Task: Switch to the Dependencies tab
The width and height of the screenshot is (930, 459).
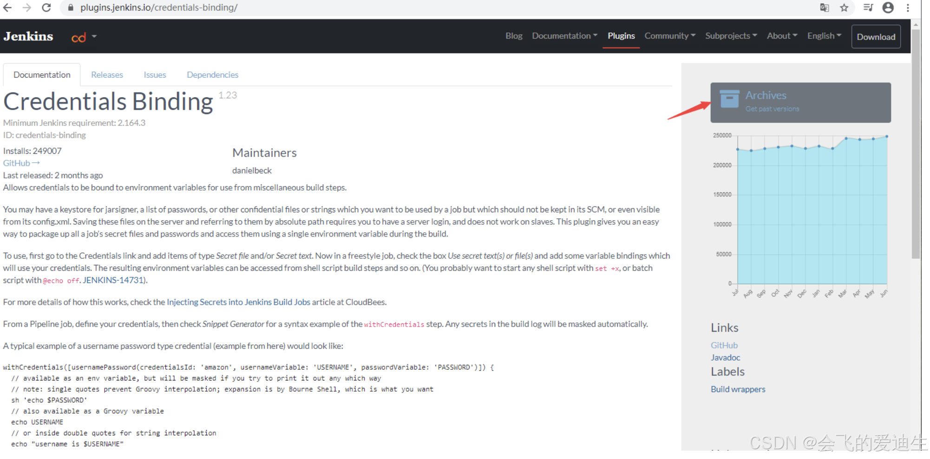Action: (x=212, y=75)
